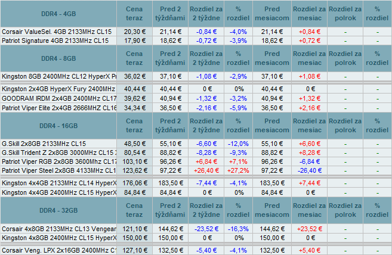
Task: Select the DDR4 - 16GB section header
Action: [x=58, y=126]
